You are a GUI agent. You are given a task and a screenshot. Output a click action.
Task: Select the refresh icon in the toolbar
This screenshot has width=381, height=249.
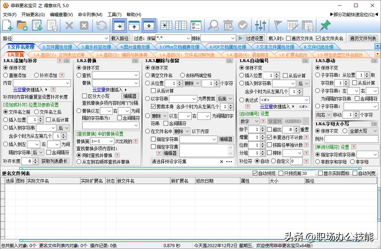(101, 25)
